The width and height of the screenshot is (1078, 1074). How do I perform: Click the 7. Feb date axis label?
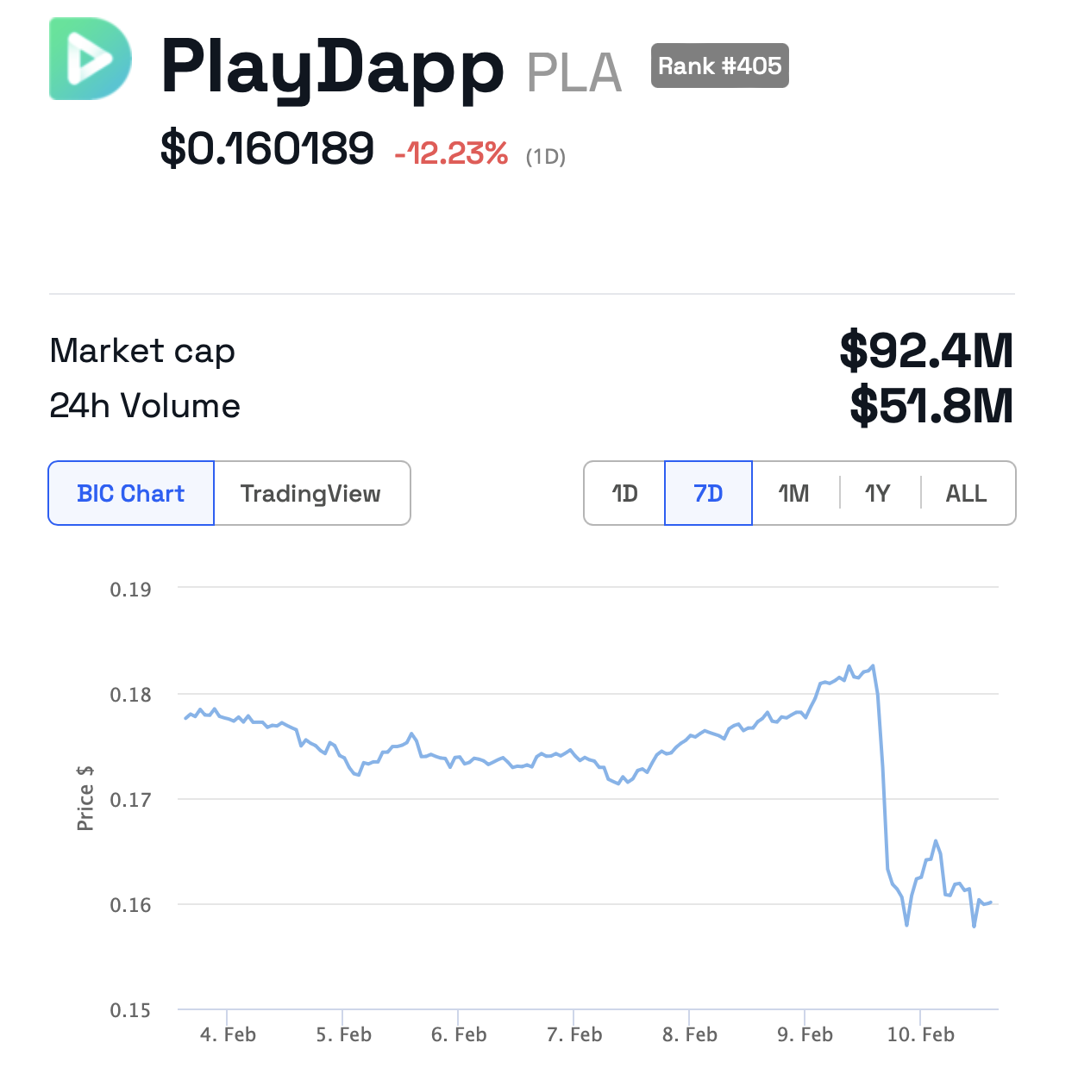(574, 1034)
